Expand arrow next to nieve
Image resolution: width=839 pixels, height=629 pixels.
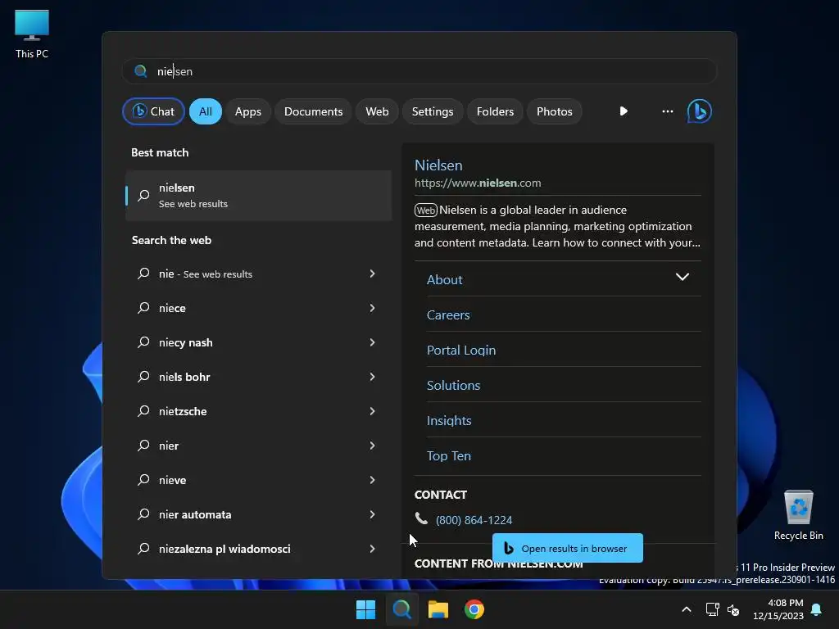[373, 480]
